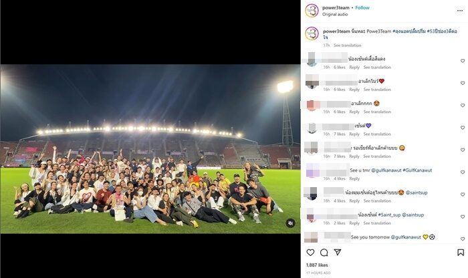Share post using the paper plane icon
Image resolution: width=468 pixels, height=278 pixels.
click(338, 253)
